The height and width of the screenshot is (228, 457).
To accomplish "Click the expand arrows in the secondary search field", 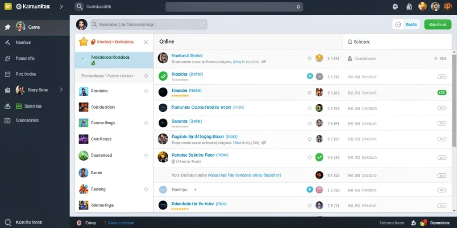I will pyautogui.click(x=203, y=25).
